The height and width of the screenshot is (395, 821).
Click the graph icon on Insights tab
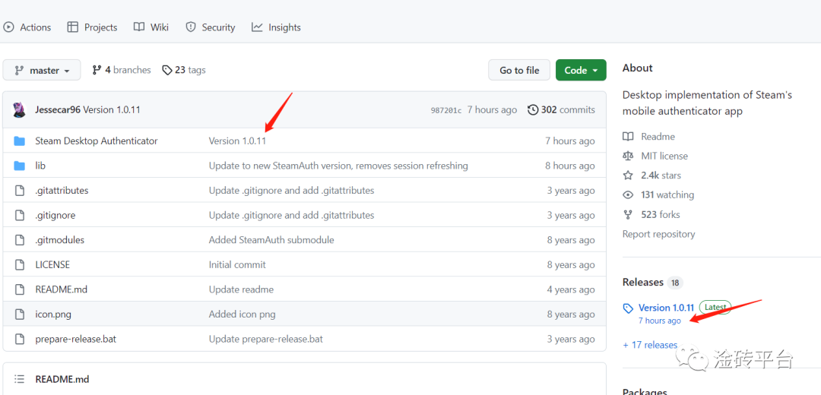257,27
